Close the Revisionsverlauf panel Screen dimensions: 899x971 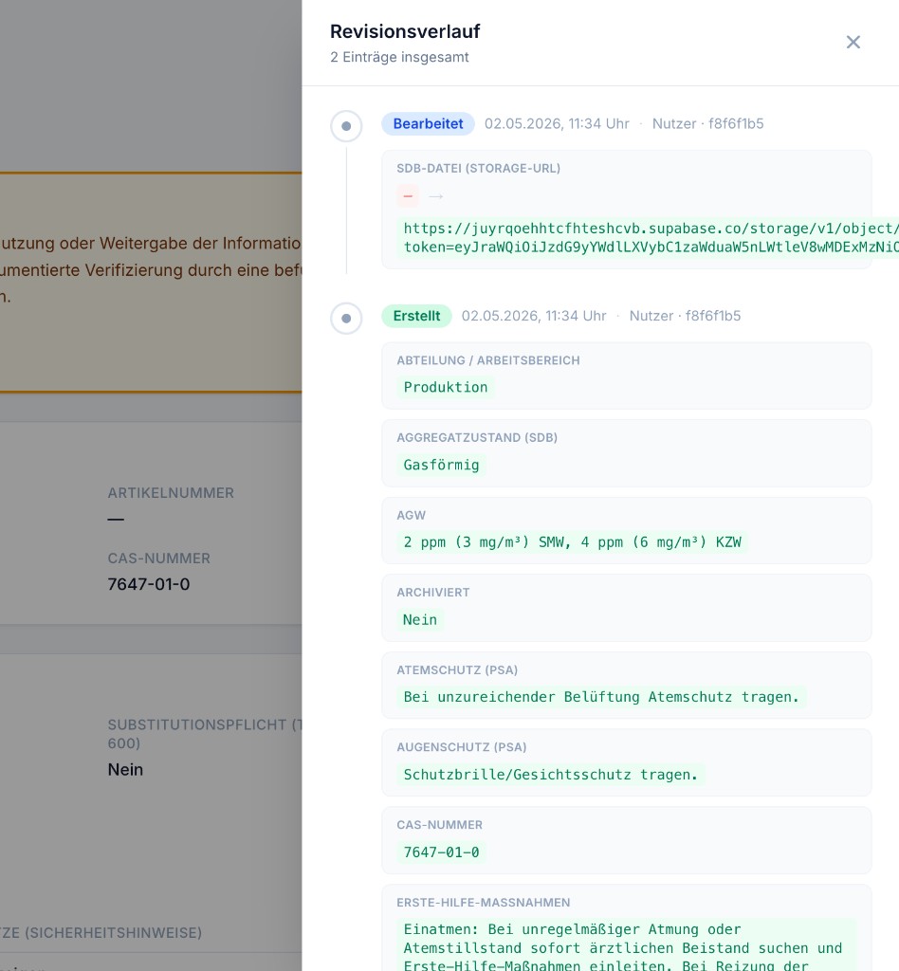pos(853,42)
